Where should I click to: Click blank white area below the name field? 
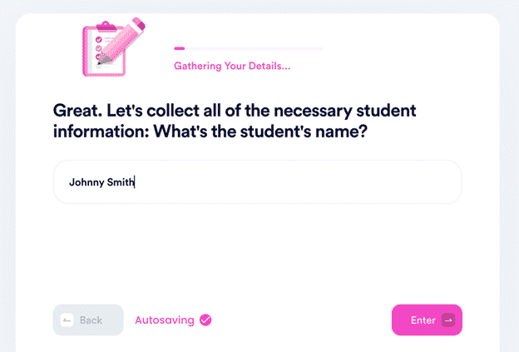(x=257, y=250)
